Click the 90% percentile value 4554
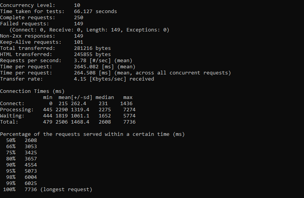304x198 pixels. click(x=31, y=165)
